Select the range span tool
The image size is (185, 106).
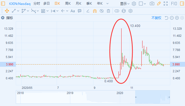[53, 11]
